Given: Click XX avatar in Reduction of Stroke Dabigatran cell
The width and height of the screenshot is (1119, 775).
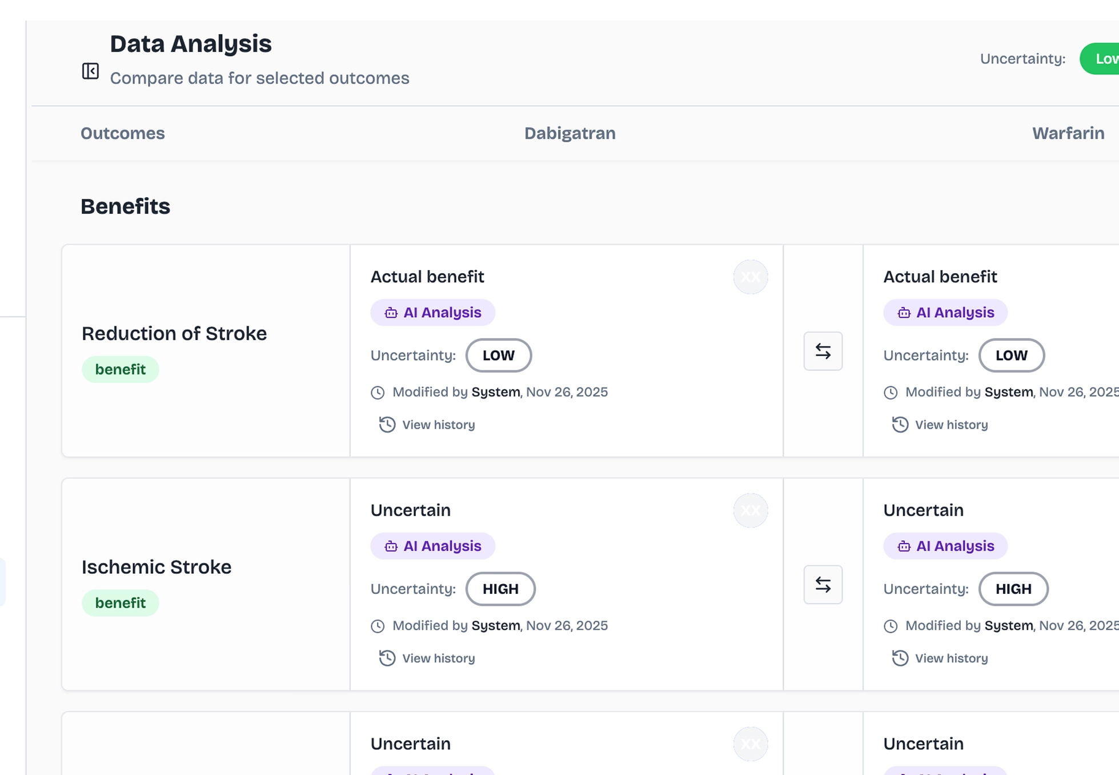Looking at the screenshot, I should [x=750, y=277].
